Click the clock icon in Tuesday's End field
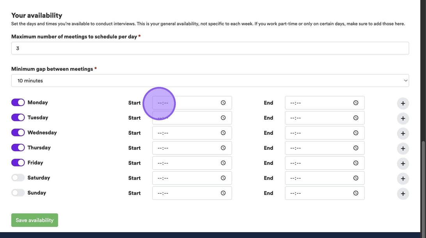The width and height of the screenshot is (426, 238). pyautogui.click(x=356, y=118)
